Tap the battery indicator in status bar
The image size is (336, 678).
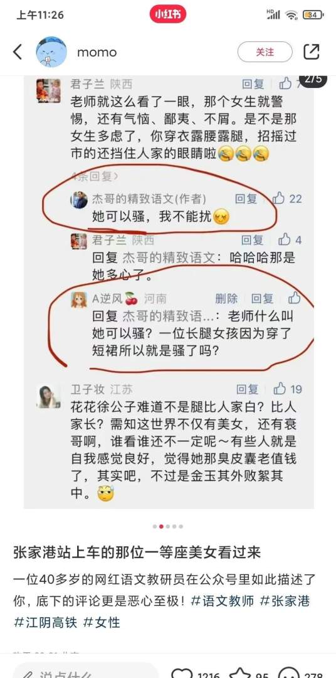[313, 14]
